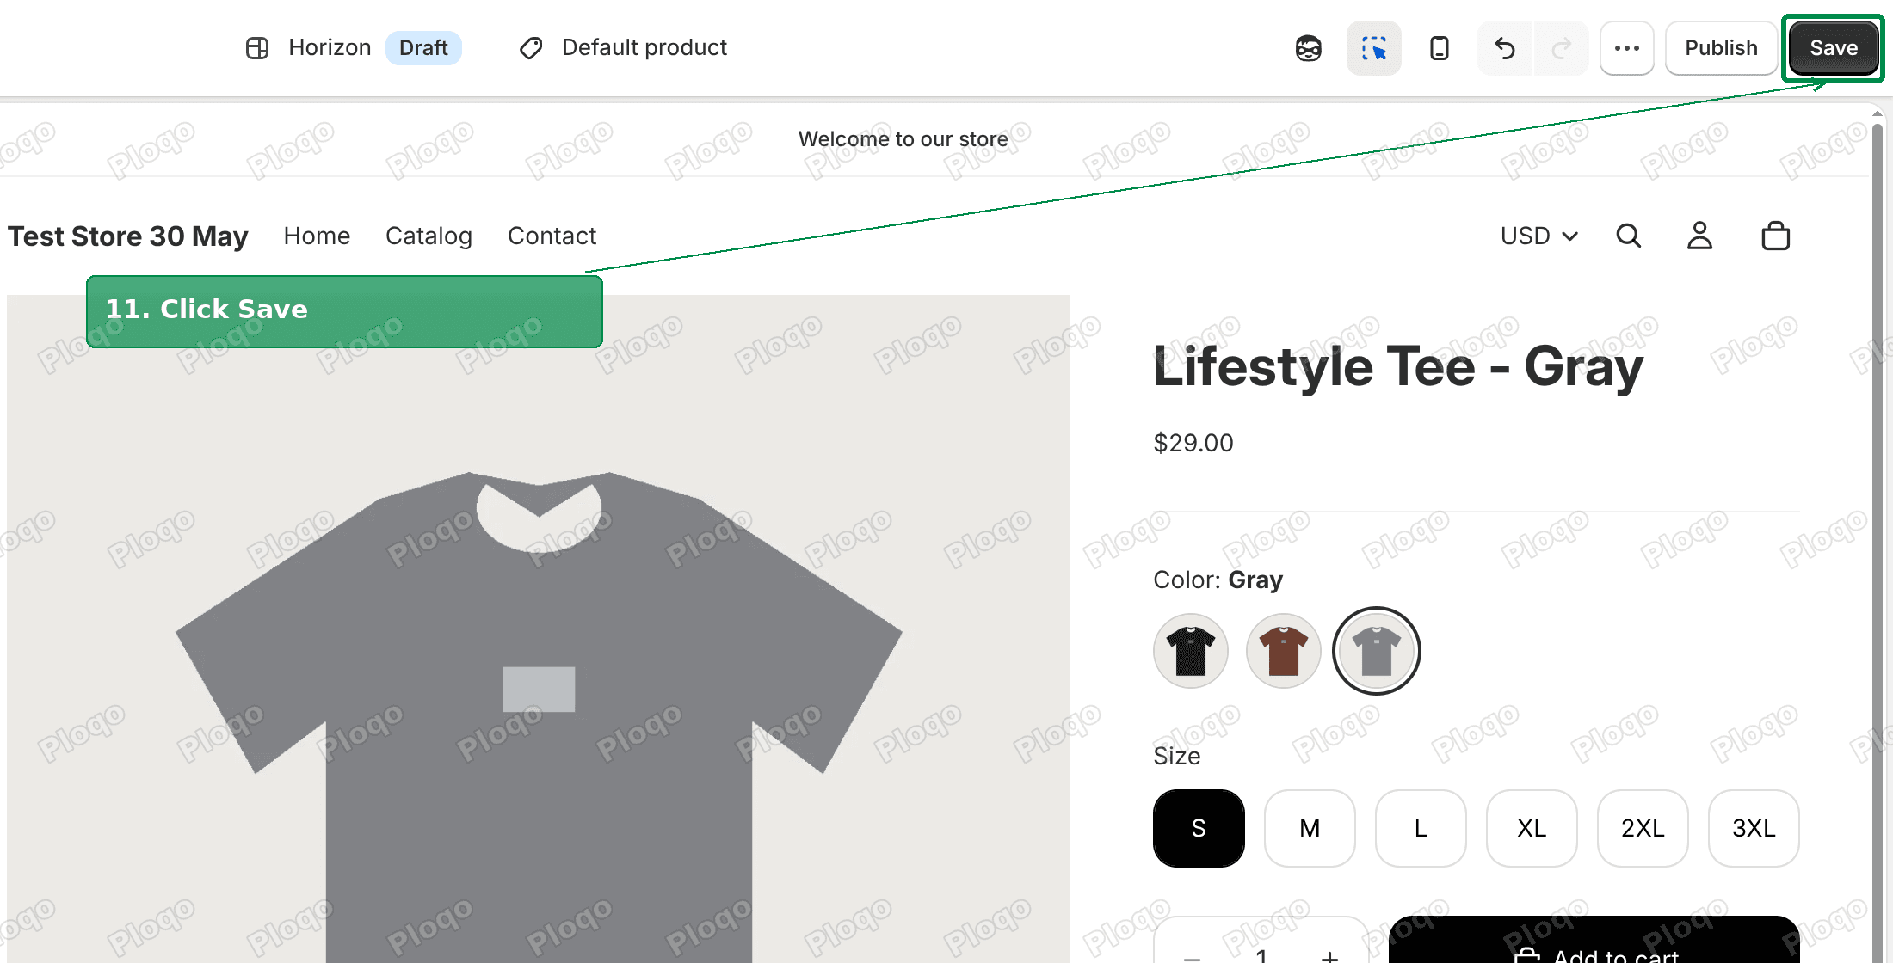This screenshot has width=1893, height=963.
Task: Select the gray tee color swatch
Action: (1377, 651)
